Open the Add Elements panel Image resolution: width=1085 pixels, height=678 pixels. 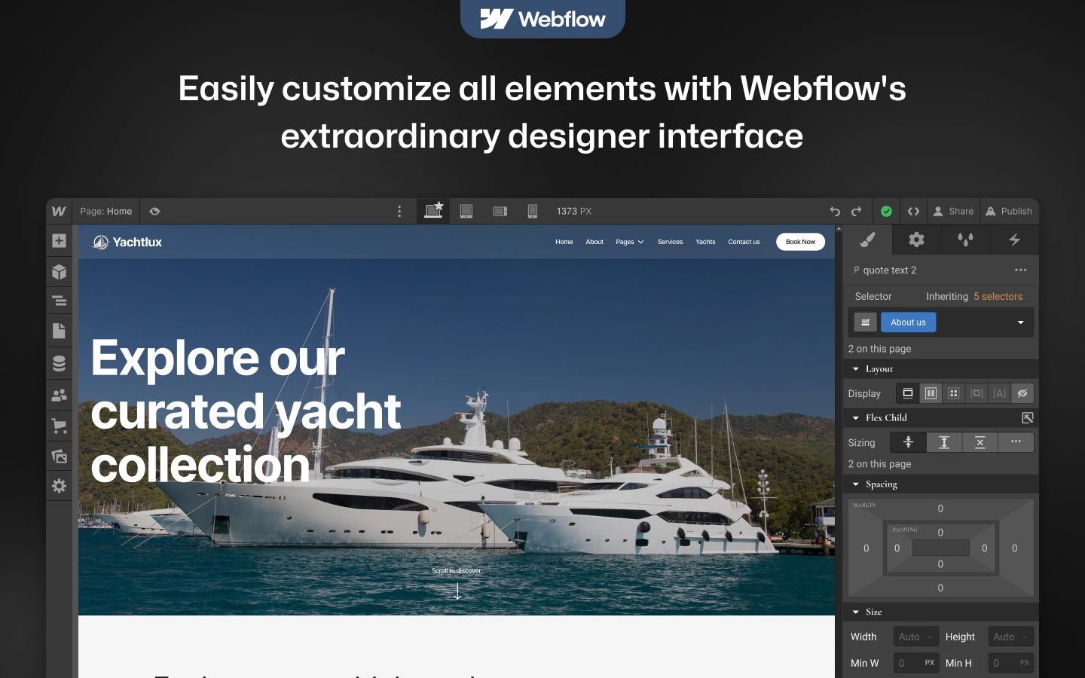(60, 241)
